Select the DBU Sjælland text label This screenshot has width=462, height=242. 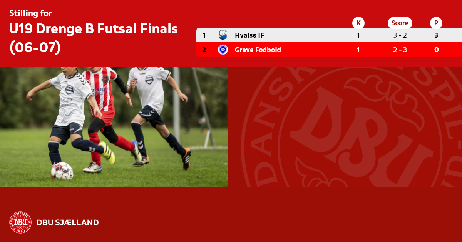tap(68, 222)
